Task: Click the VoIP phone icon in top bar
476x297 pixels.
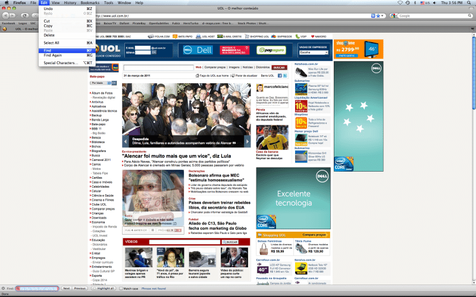Action: (x=297, y=36)
